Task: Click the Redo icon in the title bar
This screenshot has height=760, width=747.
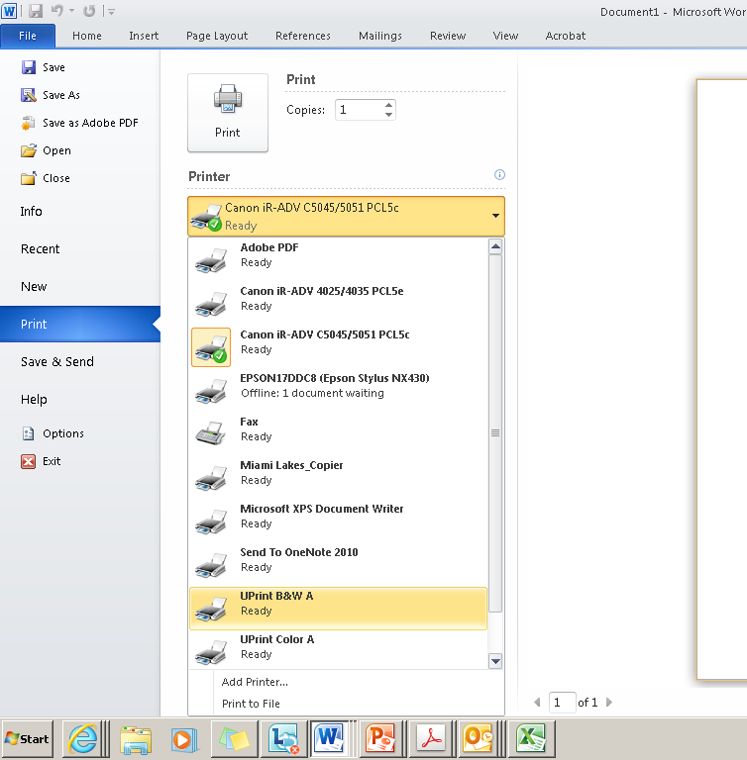Action: (x=89, y=11)
